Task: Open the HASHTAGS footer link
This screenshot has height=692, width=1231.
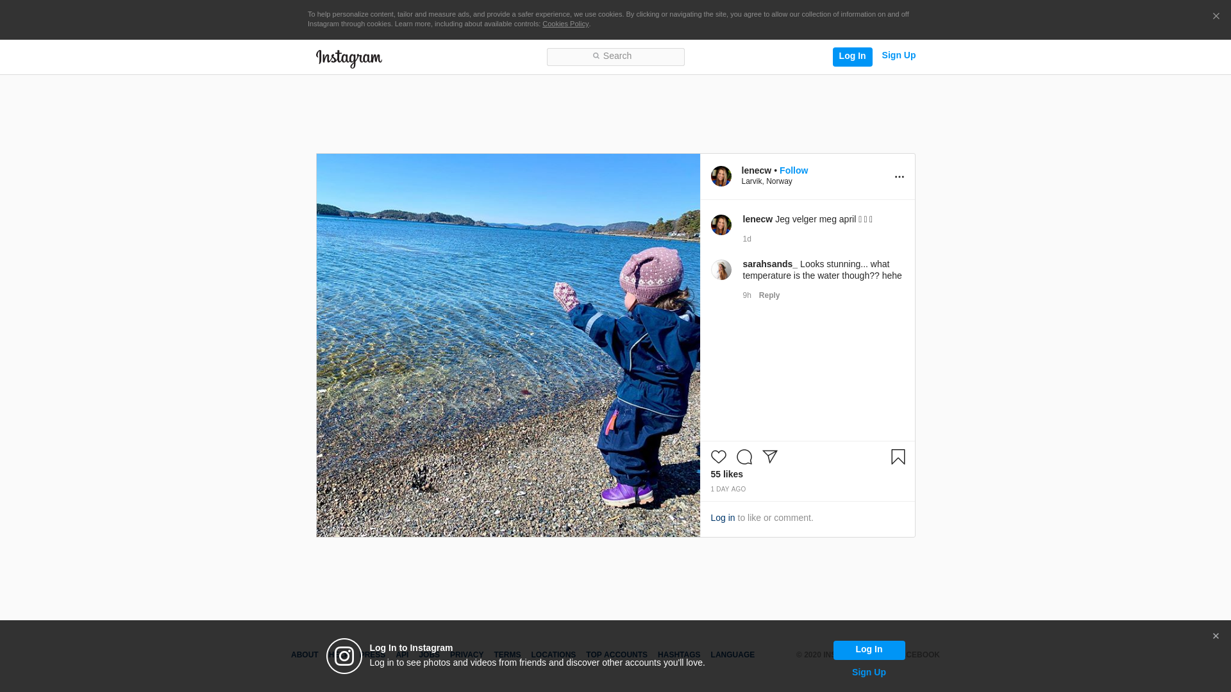Action: click(x=679, y=655)
